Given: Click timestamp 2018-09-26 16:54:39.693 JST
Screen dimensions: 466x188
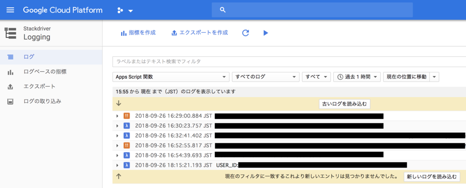Looking at the screenshot, I should point(173,155).
